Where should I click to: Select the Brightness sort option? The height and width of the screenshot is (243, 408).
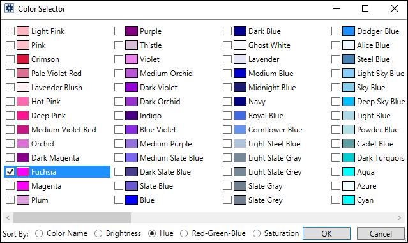98,233
